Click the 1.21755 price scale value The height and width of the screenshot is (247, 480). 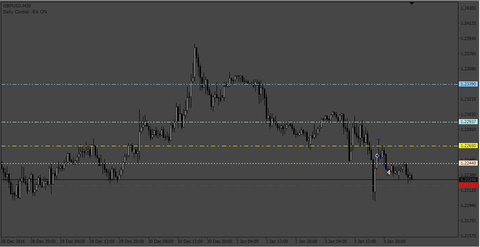(x=468, y=221)
